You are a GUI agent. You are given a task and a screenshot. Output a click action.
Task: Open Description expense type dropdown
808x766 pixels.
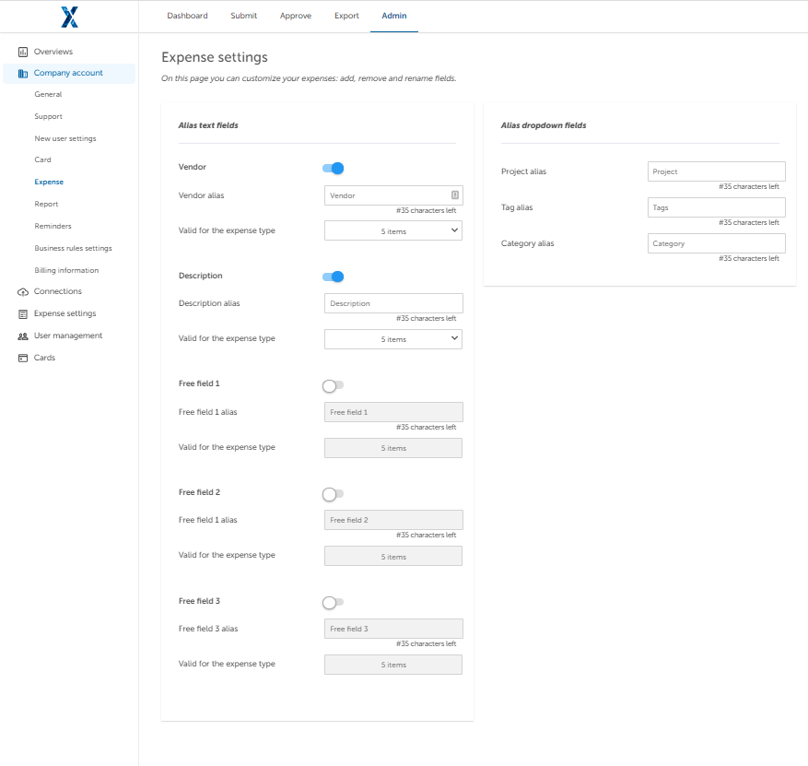[x=393, y=338]
